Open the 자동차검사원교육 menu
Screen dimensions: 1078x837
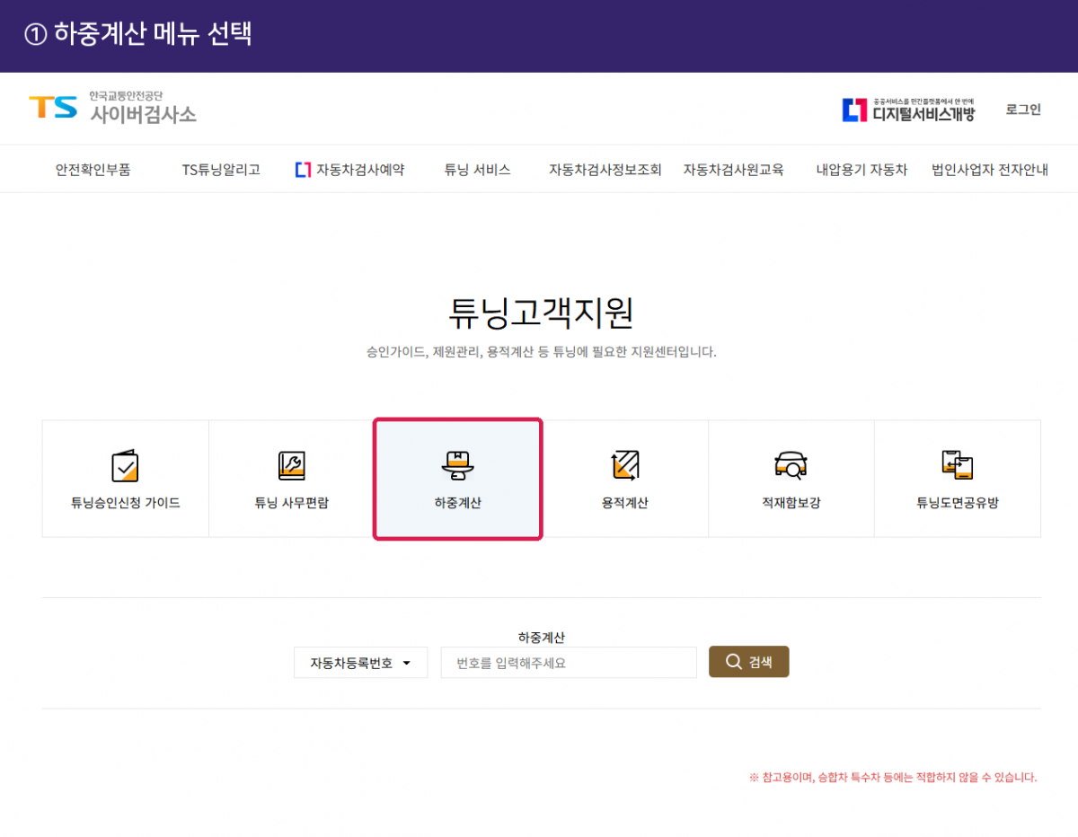click(x=733, y=170)
